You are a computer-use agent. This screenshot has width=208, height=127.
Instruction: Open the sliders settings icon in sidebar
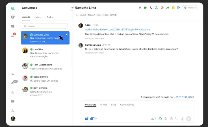click(13, 110)
